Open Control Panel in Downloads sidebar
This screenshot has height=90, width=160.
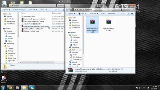click(76, 64)
